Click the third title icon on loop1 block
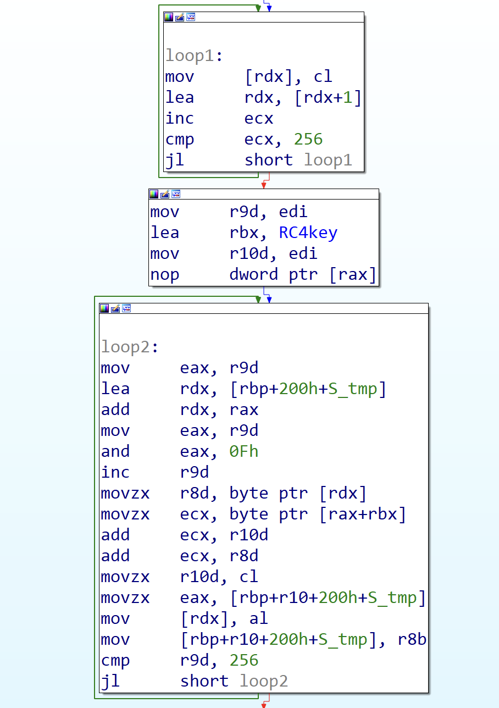Viewport: 499px width, 708px height. point(191,17)
